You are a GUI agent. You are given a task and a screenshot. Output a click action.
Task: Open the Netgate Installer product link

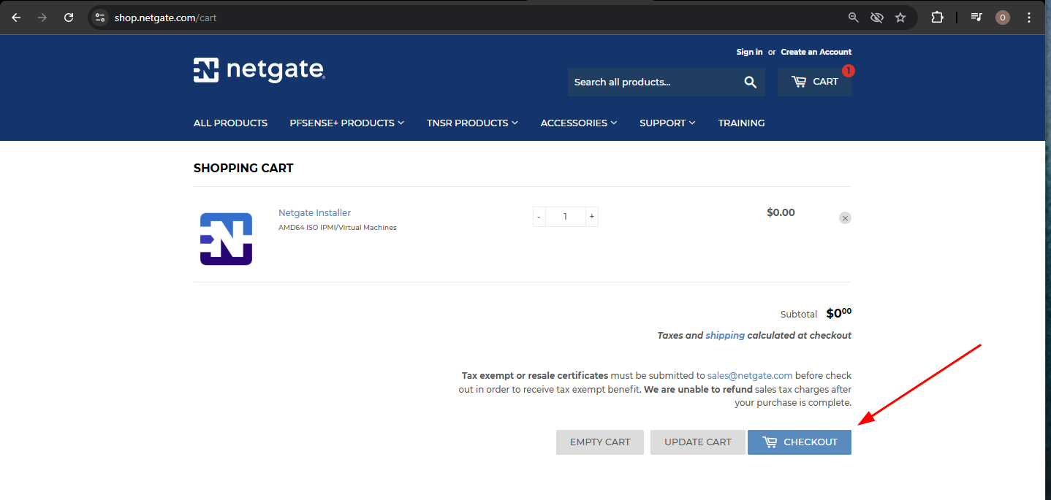[314, 213]
